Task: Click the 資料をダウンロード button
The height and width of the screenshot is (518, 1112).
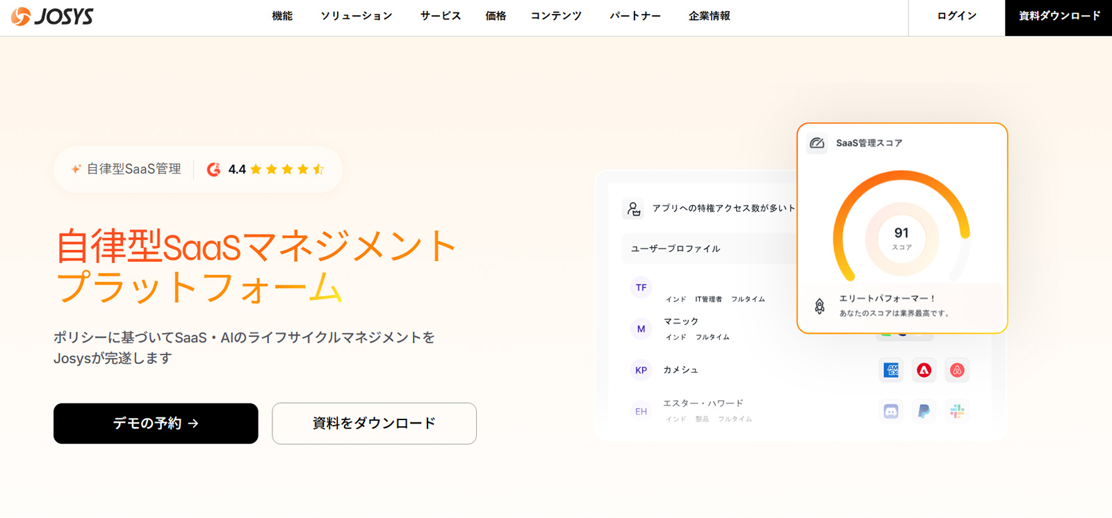Action: click(374, 424)
